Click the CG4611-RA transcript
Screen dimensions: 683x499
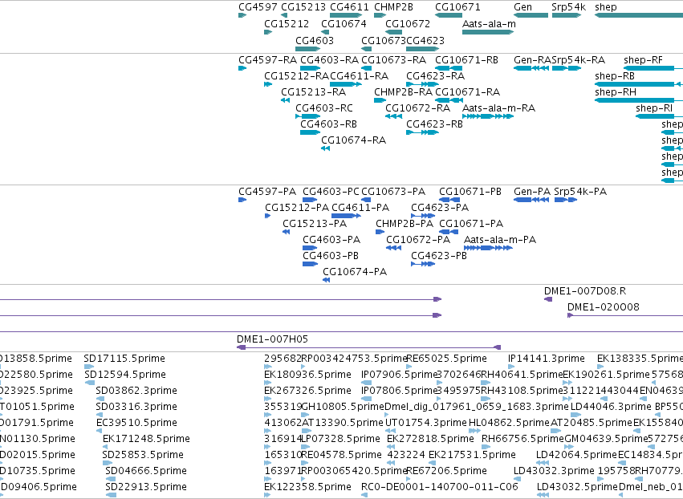coord(346,84)
